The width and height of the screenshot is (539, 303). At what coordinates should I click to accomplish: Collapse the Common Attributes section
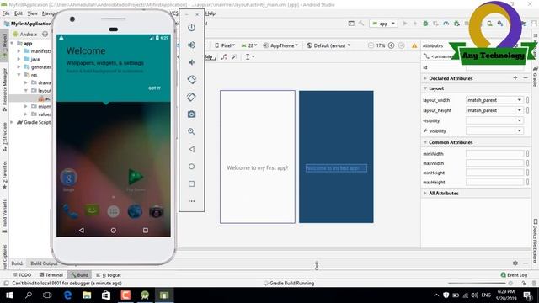[x=425, y=142]
